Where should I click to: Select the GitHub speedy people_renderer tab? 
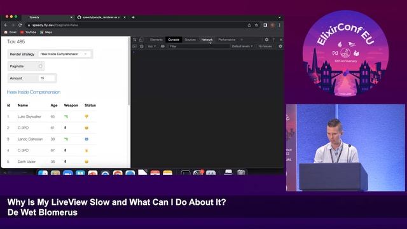[101, 17]
